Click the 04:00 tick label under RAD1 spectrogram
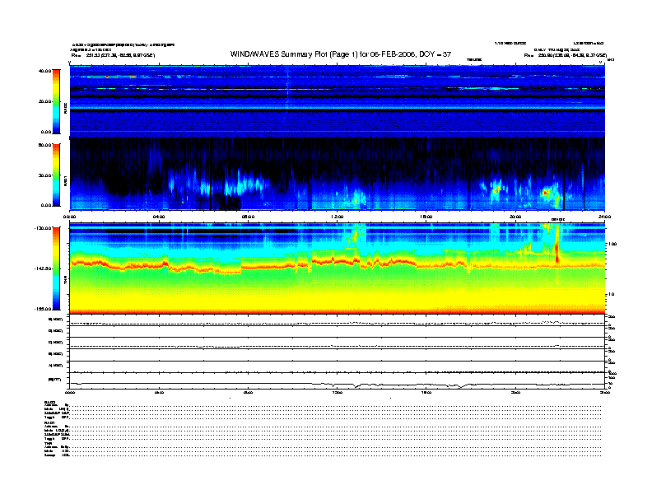Viewport: 652px width, 504px height. click(x=159, y=217)
